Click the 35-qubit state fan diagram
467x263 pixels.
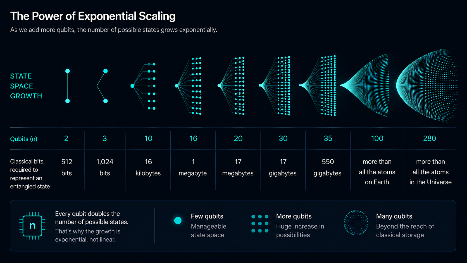318,86
